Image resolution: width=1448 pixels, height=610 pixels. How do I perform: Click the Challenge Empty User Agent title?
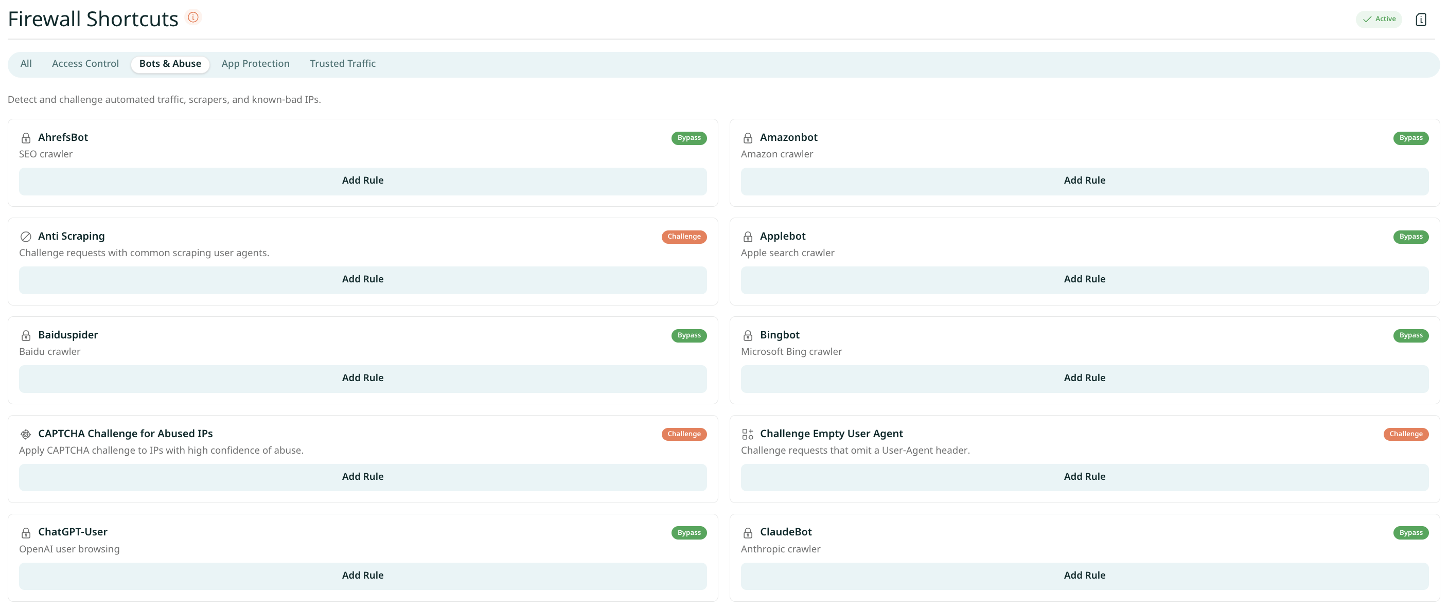tap(832, 434)
